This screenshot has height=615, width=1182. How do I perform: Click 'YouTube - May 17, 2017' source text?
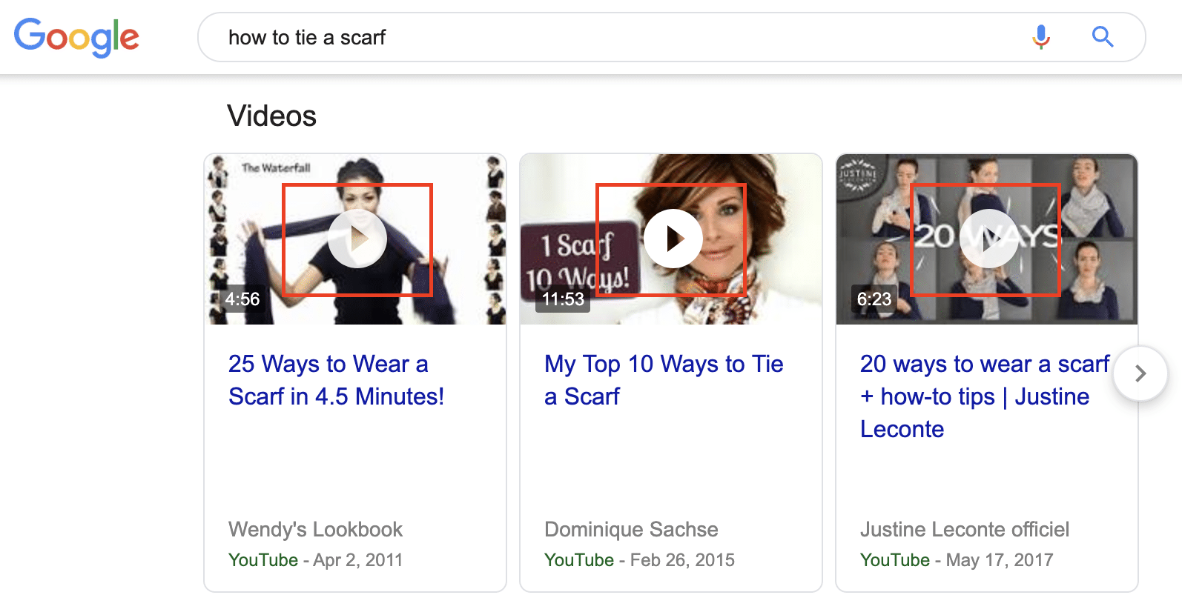[x=957, y=560]
